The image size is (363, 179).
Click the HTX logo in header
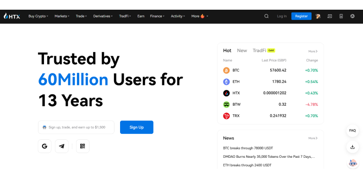tap(12, 16)
